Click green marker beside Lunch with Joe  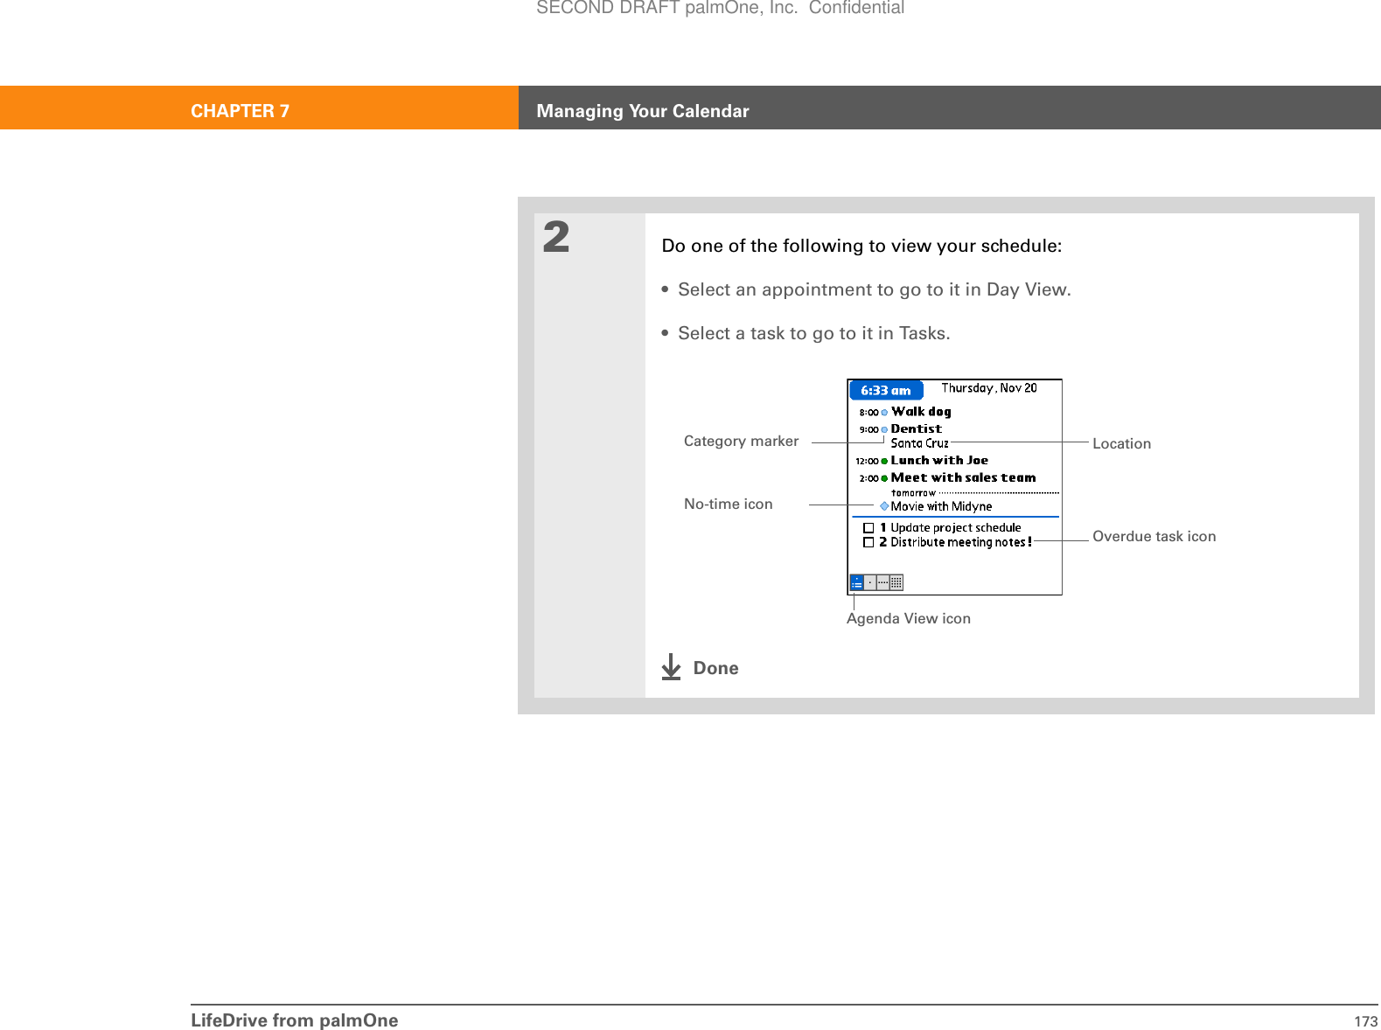[x=884, y=461]
